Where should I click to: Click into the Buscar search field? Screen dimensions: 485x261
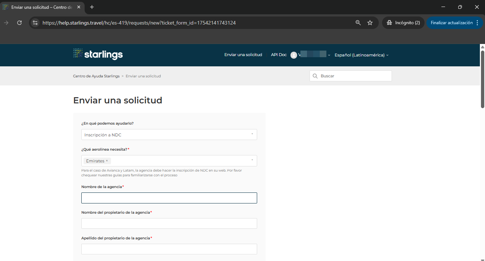pyautogui.click(x=351, y=76)
